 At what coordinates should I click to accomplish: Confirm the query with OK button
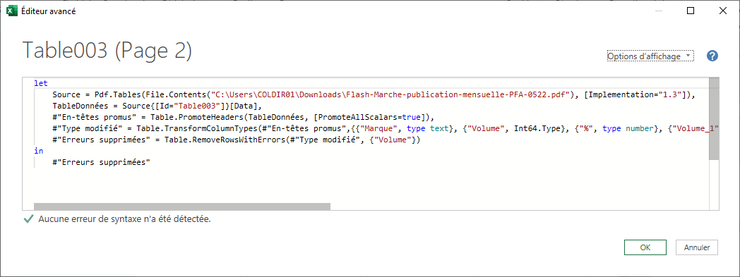[x=645, y=247]
